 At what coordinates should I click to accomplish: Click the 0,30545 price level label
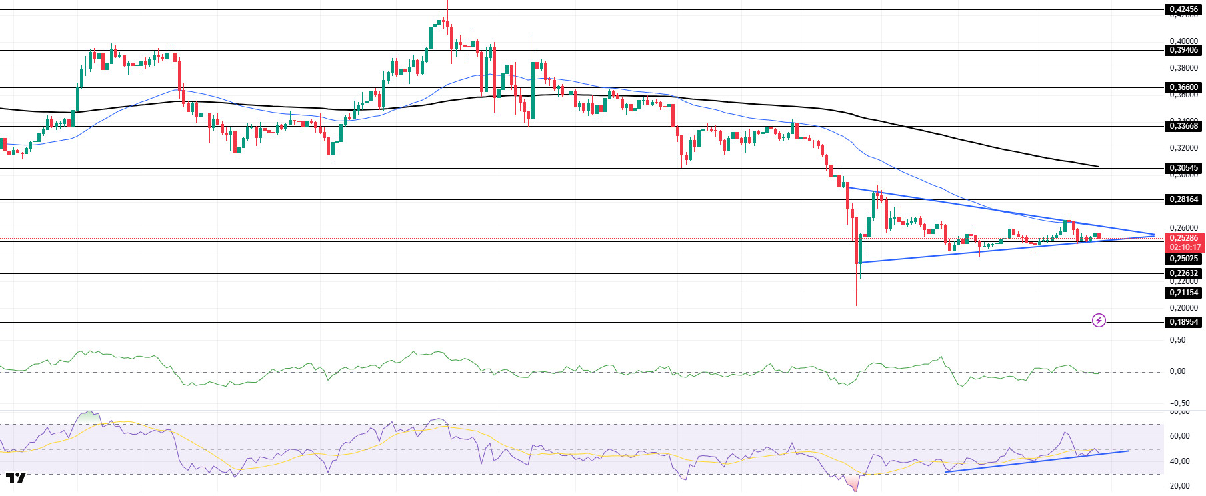point(1183,168)
